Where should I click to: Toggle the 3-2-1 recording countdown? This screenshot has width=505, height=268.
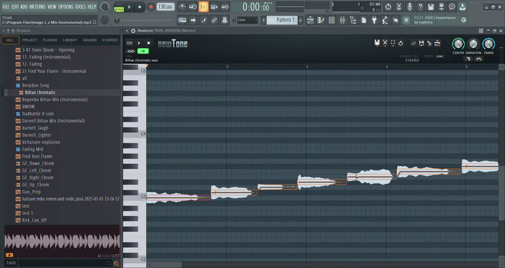click(203, 6)
